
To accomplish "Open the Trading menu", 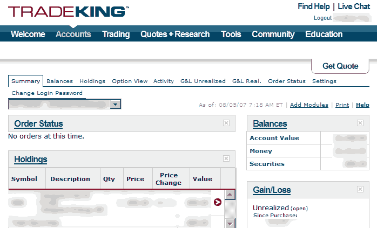I will click(x=116, y=34).
